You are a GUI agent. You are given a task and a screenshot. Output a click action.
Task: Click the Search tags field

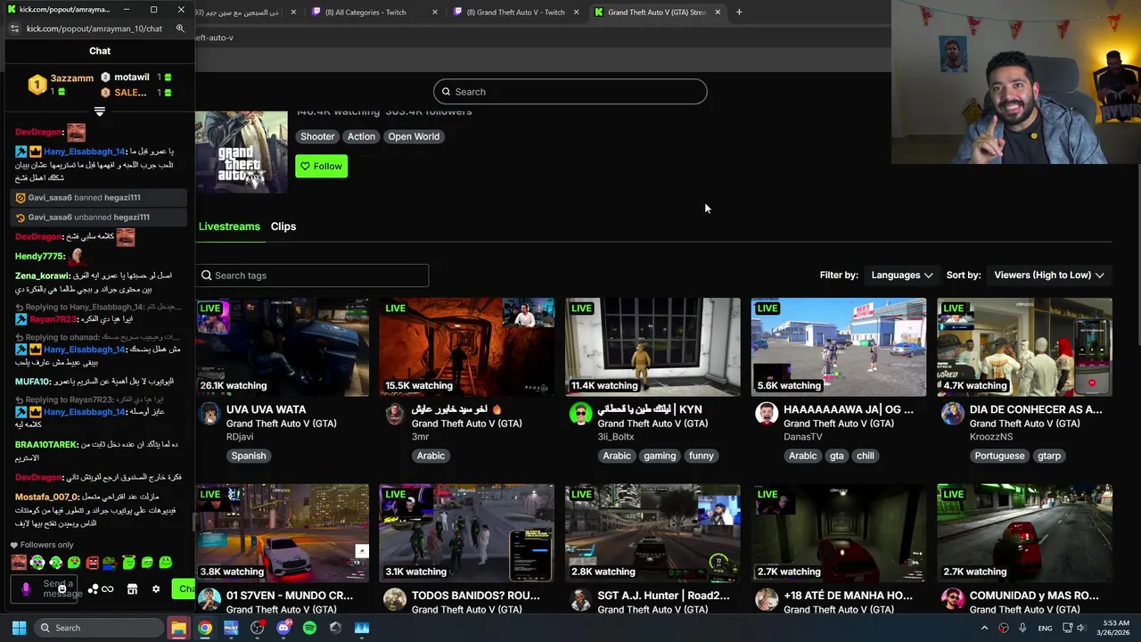[312, 276]
